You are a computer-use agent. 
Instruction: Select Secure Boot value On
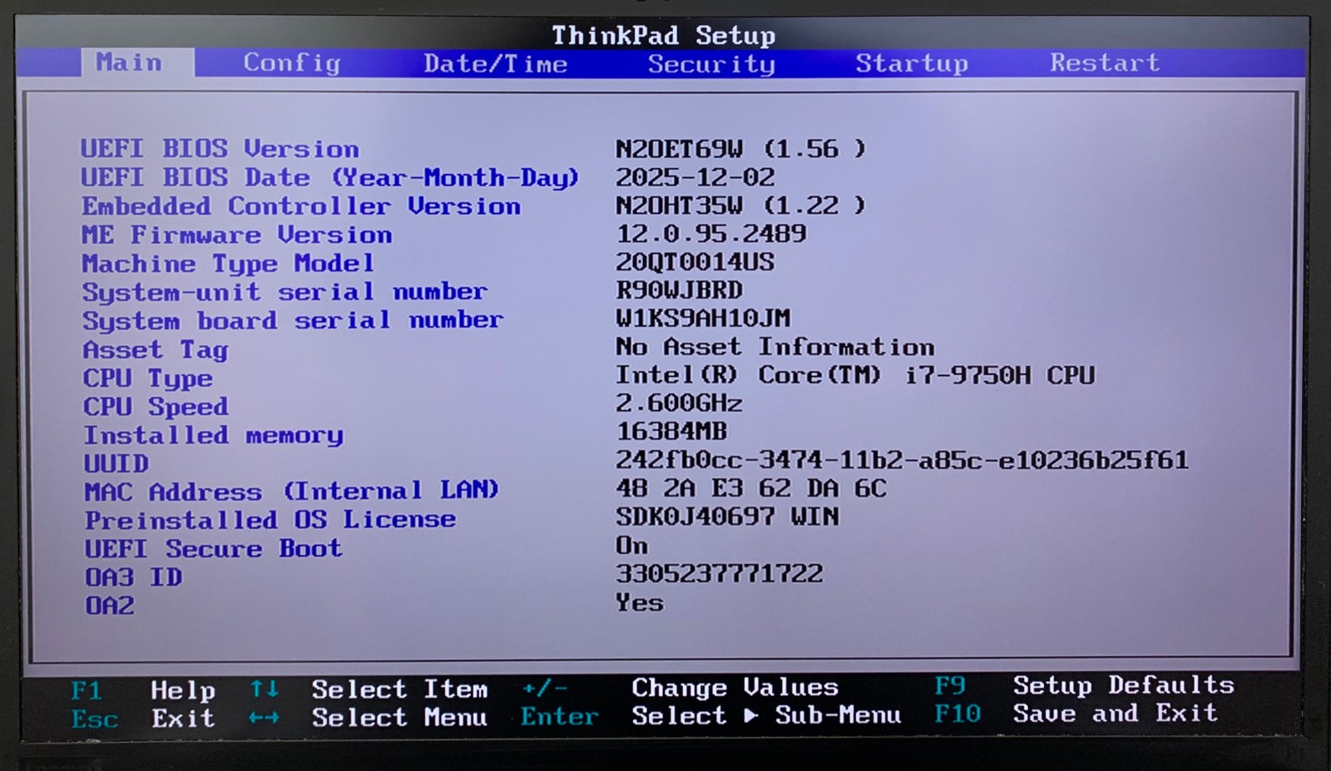[x=631, y=546]
